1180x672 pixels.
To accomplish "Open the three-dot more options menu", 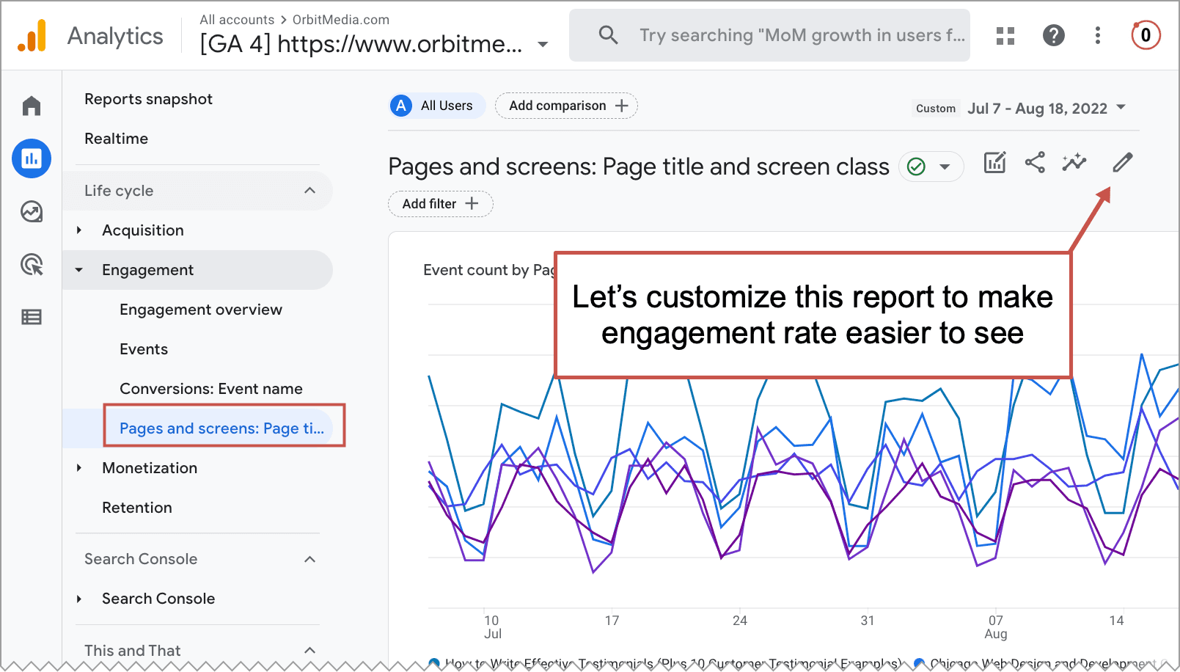I will [1098, 35].
